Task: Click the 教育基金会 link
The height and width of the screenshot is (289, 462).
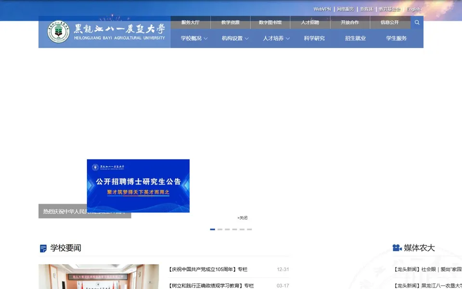Action: coord(389,9)
